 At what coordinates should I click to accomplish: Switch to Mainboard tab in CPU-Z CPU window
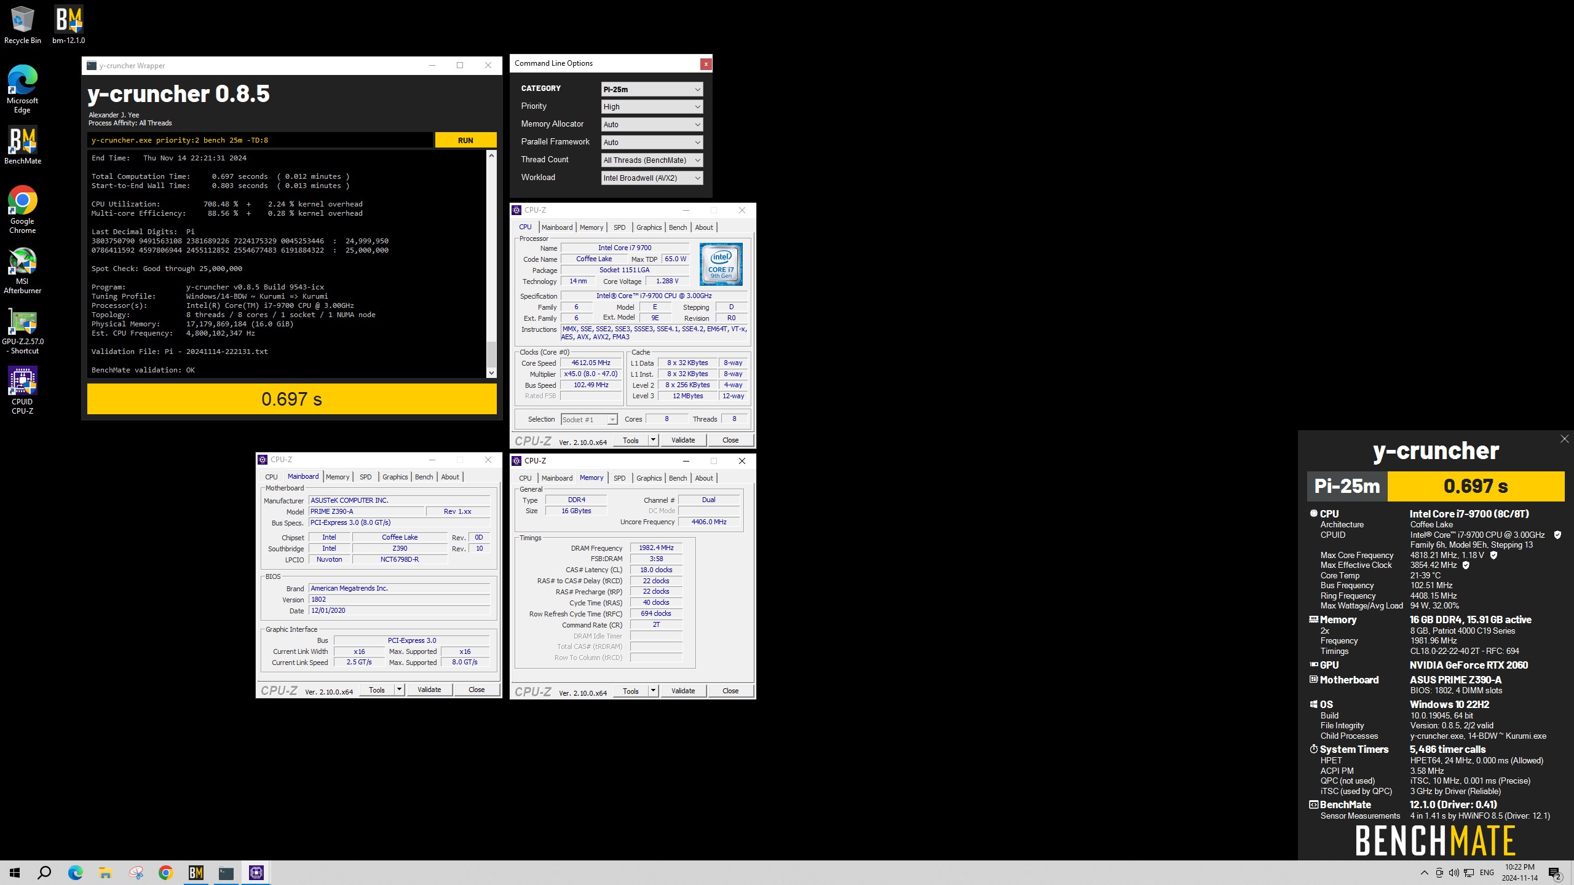pos(557,227)
